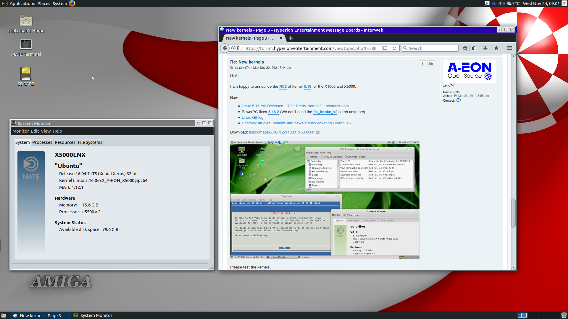Open xeno74 author link below post title
The image size is (568, 319).
(244, 68)
